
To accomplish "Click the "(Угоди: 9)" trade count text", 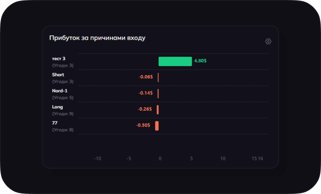I will pyautogui.click(x=63, y=113).
